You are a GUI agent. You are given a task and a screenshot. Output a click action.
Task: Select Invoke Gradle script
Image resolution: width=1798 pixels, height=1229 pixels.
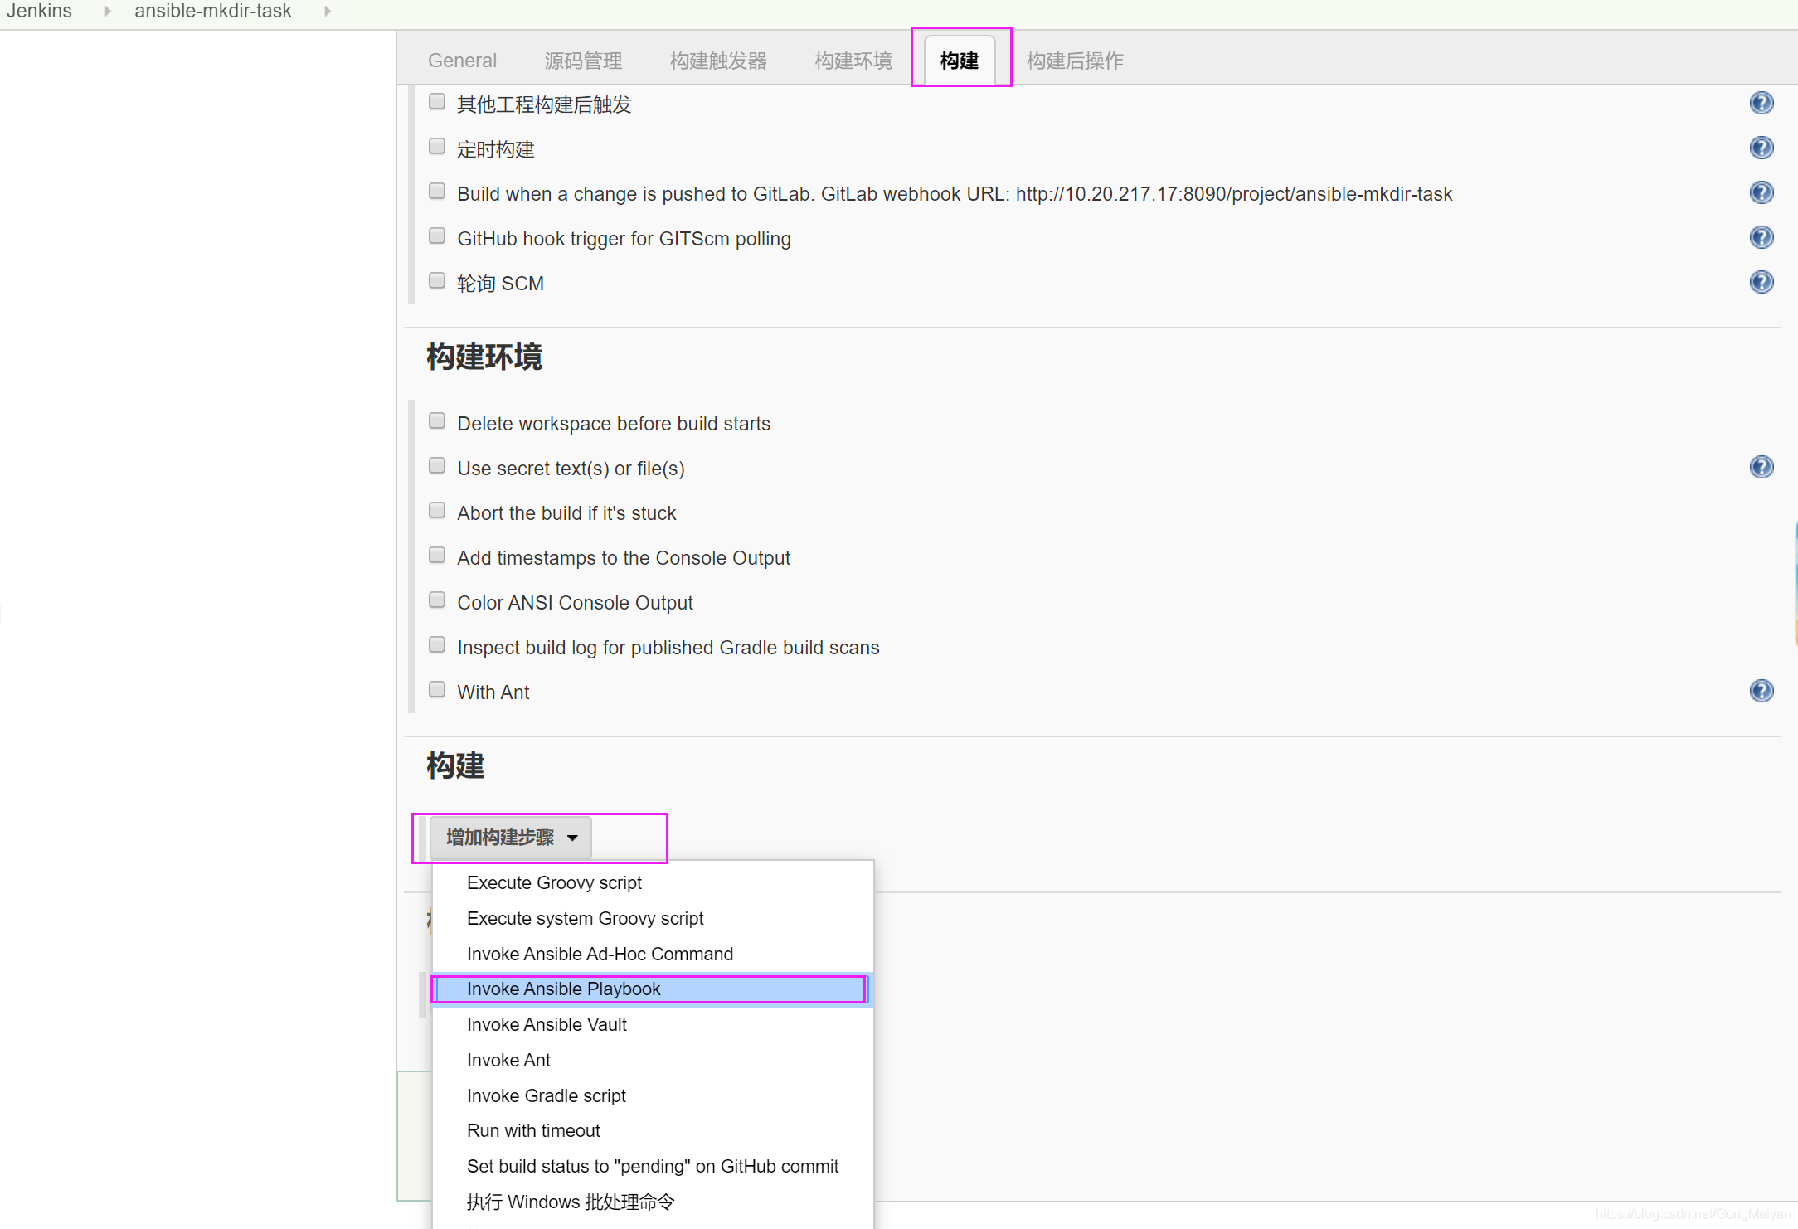coord(653,1095)
